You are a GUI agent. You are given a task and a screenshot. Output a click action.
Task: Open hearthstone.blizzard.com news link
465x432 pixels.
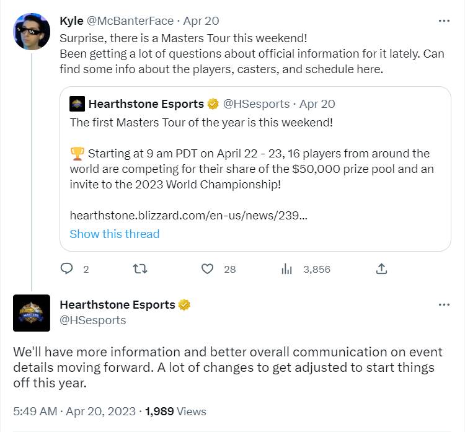point(188,215)
